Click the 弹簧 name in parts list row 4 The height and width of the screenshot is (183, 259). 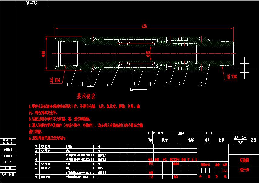point(68,168)
